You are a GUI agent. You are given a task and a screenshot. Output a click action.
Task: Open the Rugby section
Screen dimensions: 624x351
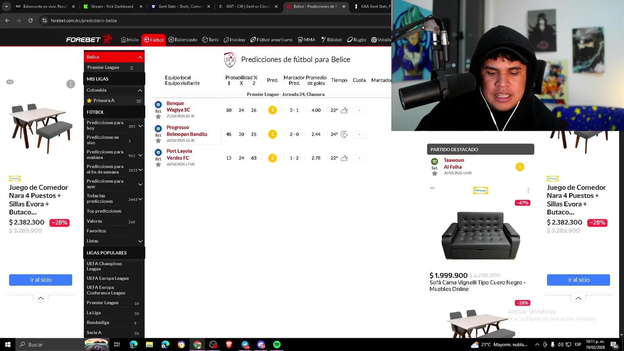click(x=356, y=39)
